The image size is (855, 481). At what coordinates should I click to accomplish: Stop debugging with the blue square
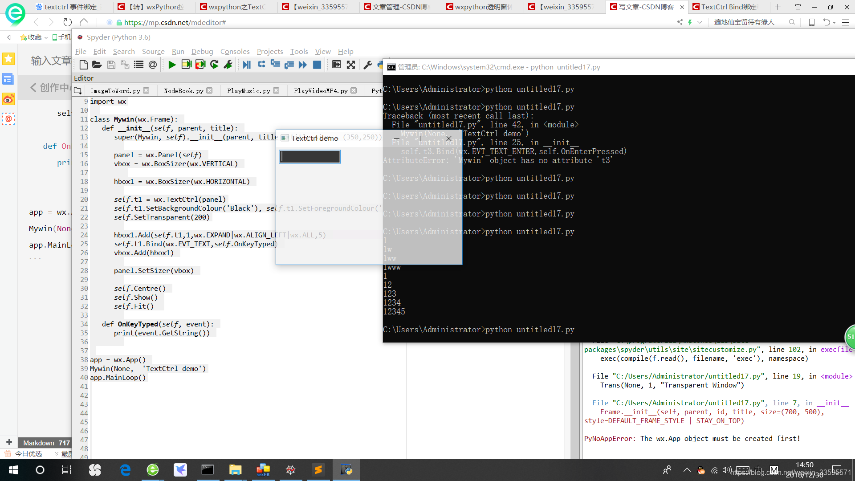pyautogui.click(x=317, y=65)
